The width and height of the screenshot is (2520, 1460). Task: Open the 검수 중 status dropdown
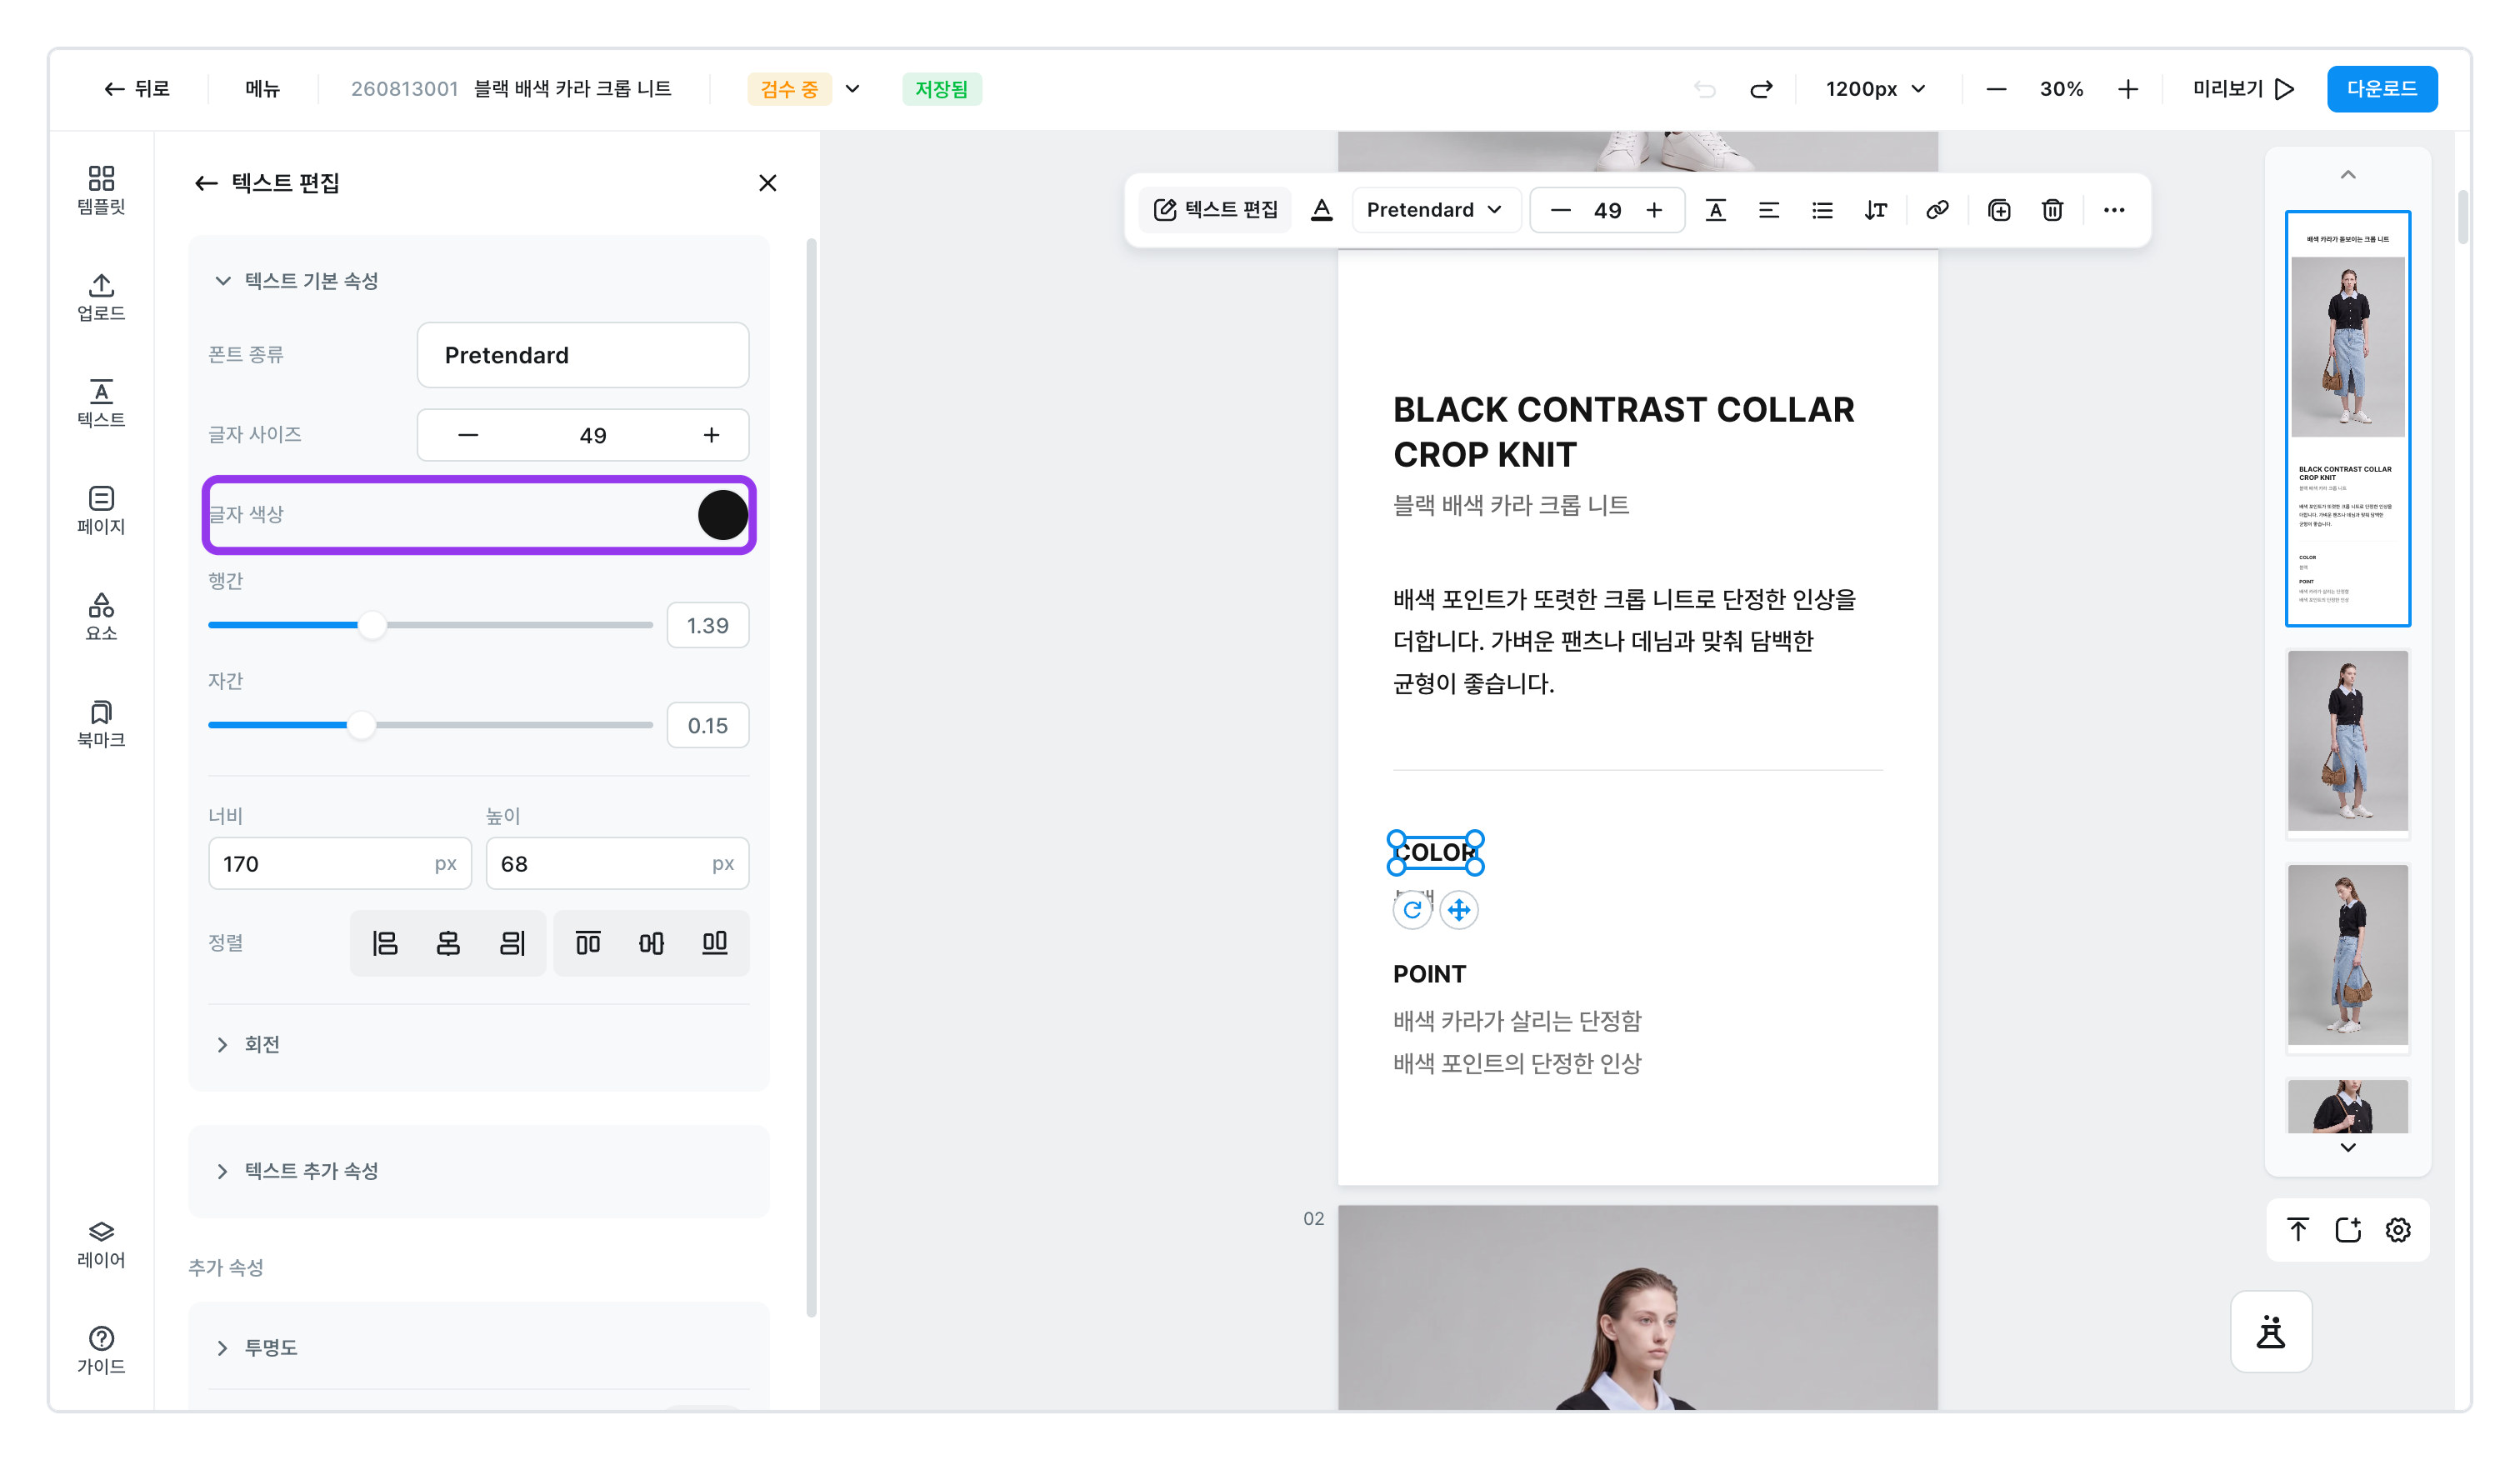point(805,89)
